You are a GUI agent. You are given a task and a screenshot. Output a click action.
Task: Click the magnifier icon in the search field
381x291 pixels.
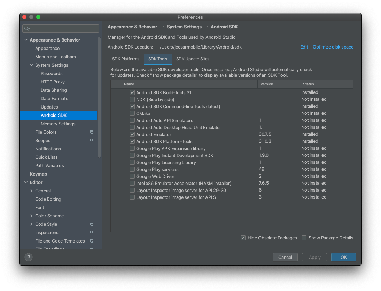point(25,28)
